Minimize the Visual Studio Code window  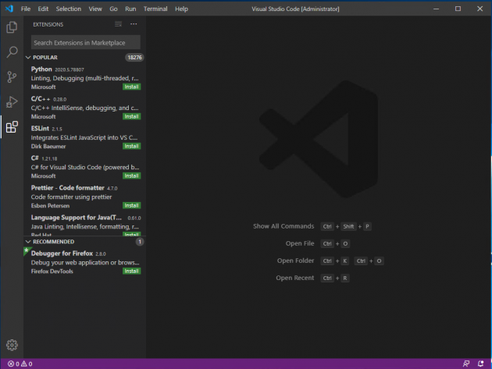[x=436, y=9]
